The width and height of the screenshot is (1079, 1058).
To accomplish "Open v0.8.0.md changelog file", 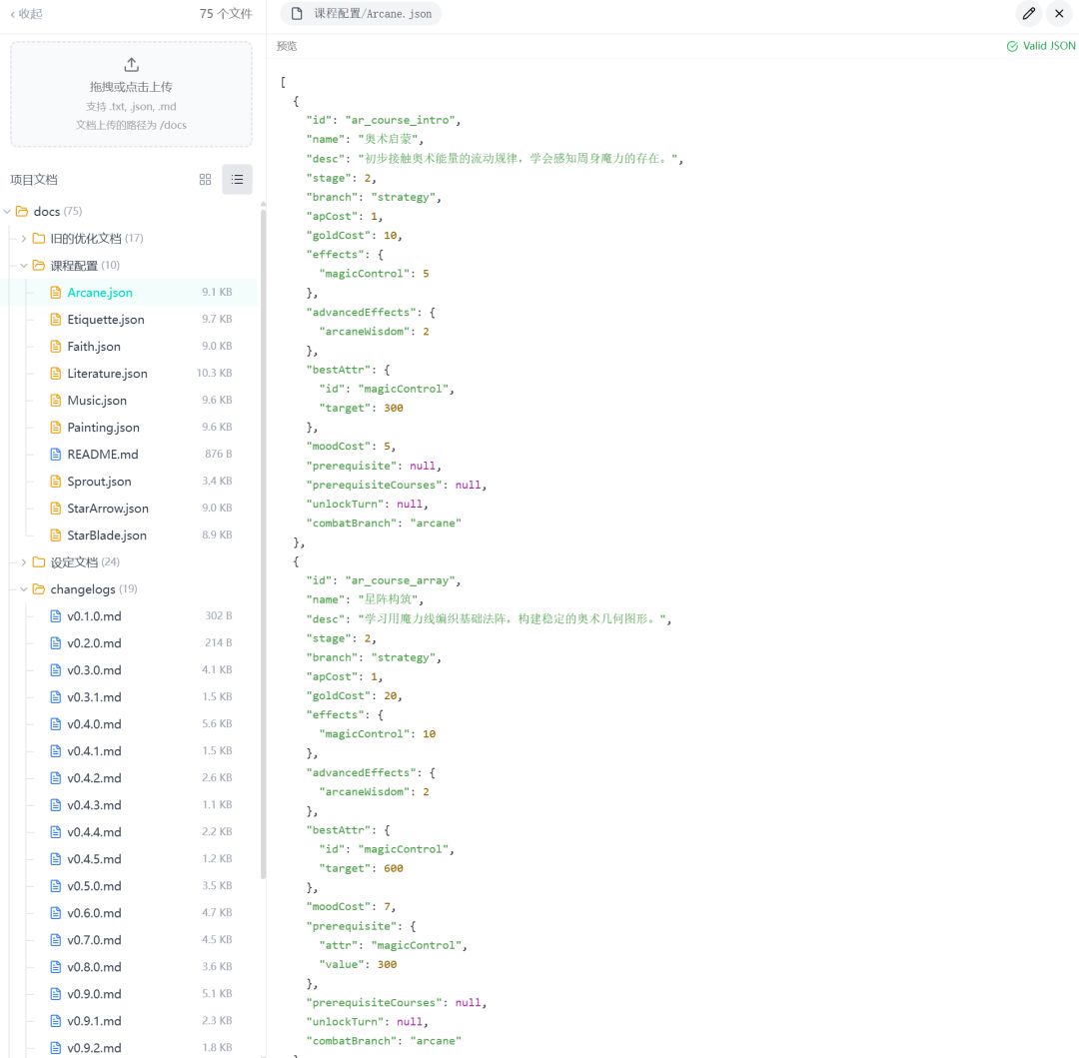I will pyautogui.click(x=94, y=966).
